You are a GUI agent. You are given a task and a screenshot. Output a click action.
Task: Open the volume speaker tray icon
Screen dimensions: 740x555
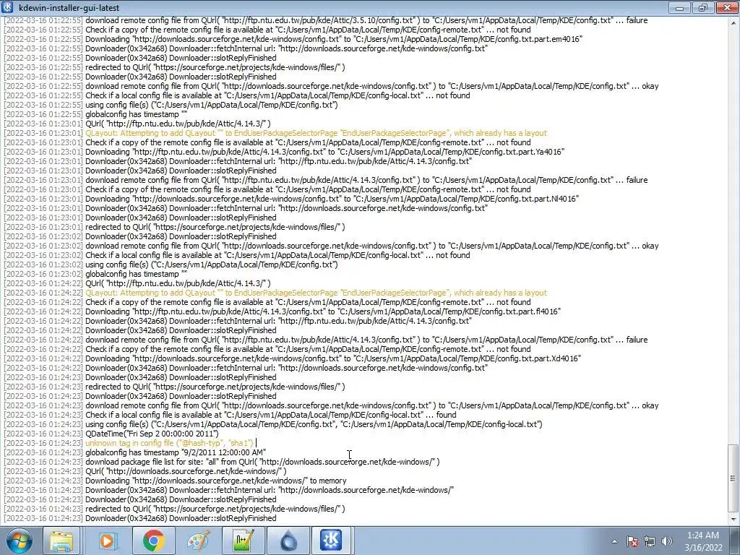coord(667,541)
